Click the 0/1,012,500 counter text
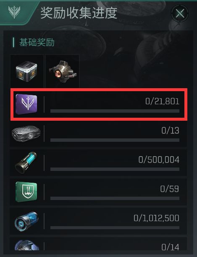Viewport: 197px width, 257px height. coord(156,218)
